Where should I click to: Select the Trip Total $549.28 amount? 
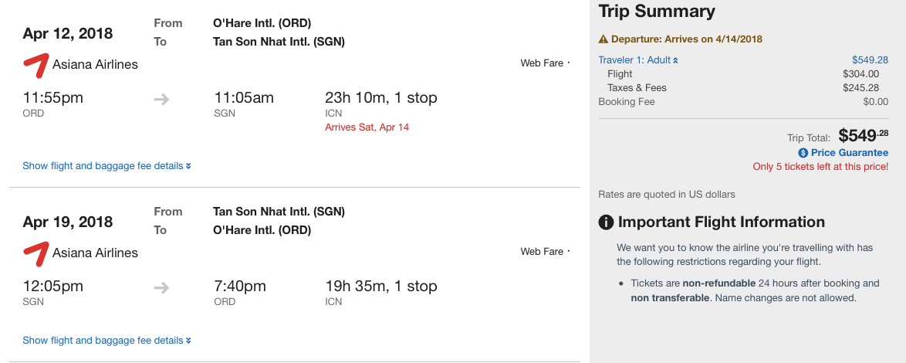coord(863,136)
